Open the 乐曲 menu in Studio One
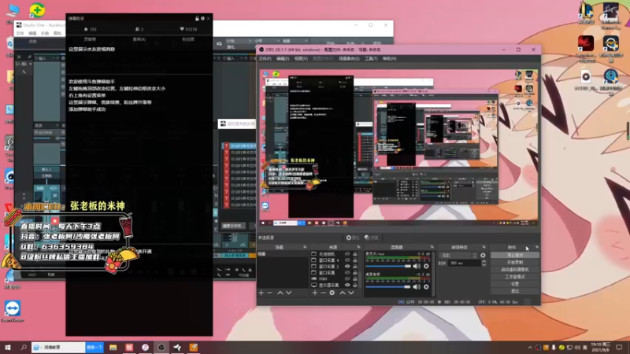Screen dimensions: 630x354 click(x=45, y=33)
